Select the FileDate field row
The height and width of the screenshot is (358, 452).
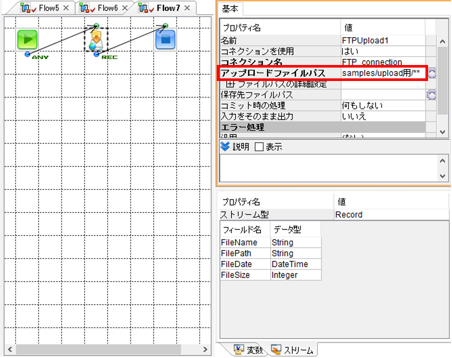(270, 264)
